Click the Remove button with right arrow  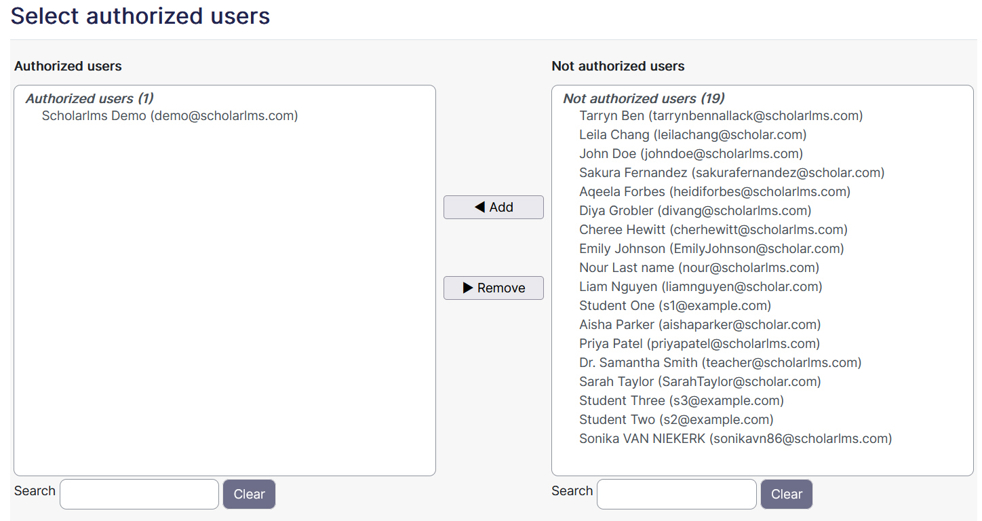click(493, 288)
